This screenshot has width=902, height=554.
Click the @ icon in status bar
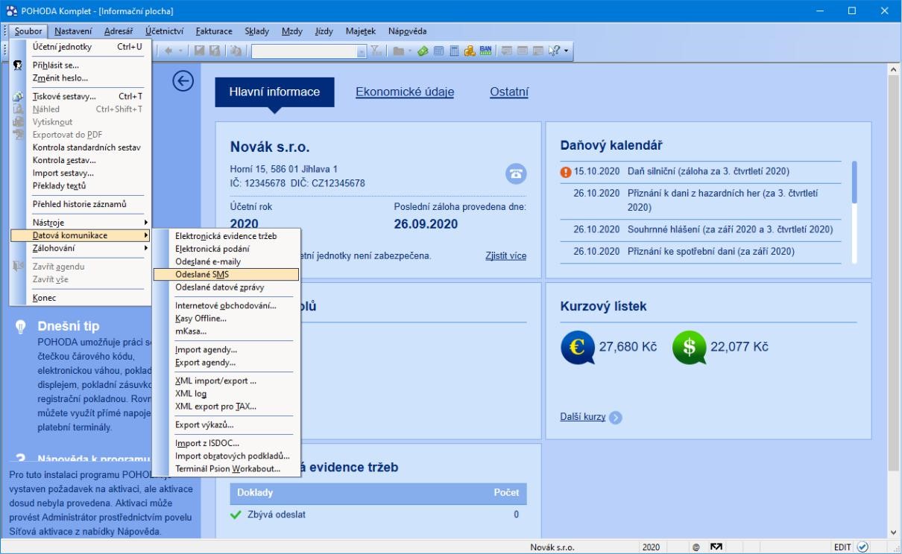(695, 547)
